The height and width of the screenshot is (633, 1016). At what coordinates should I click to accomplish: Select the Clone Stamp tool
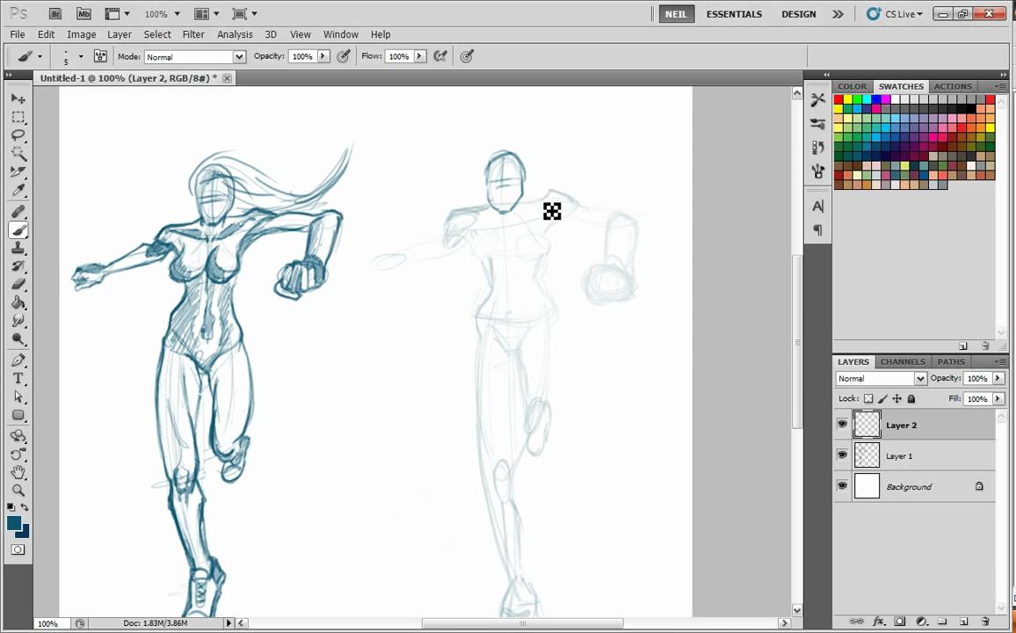tap(18, 249)
